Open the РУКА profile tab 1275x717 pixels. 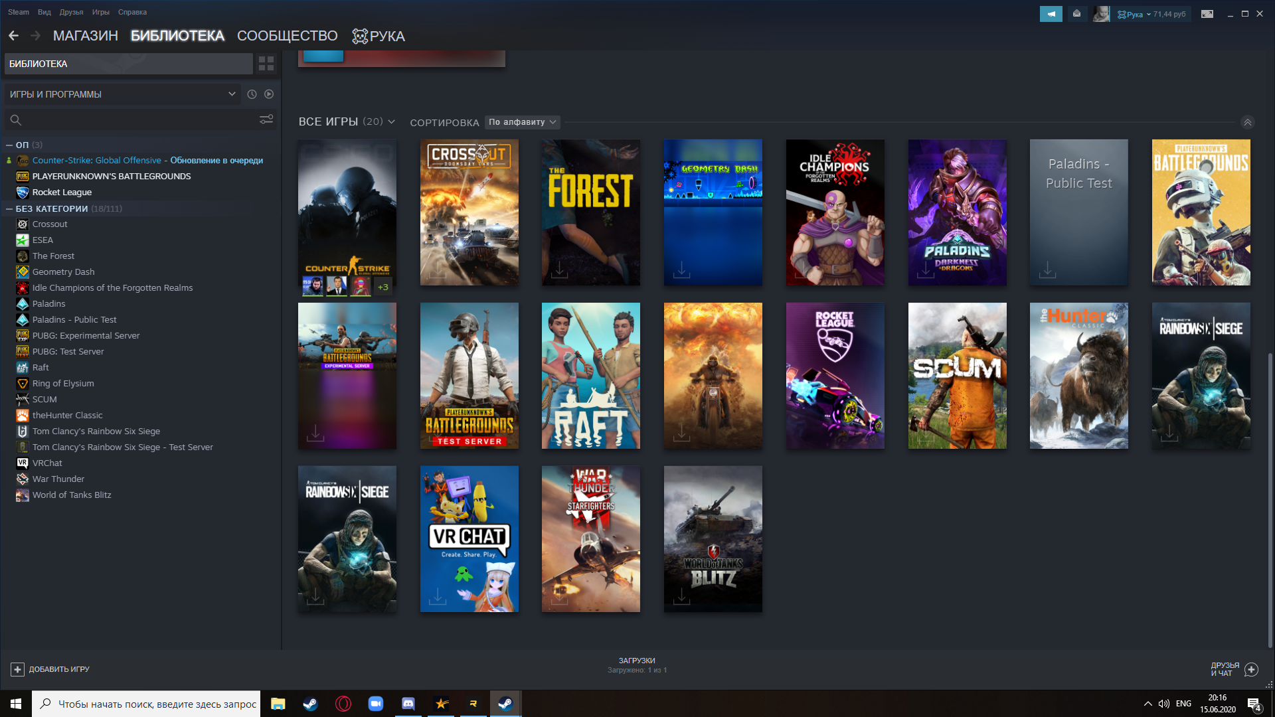click(x=379, y=36)
